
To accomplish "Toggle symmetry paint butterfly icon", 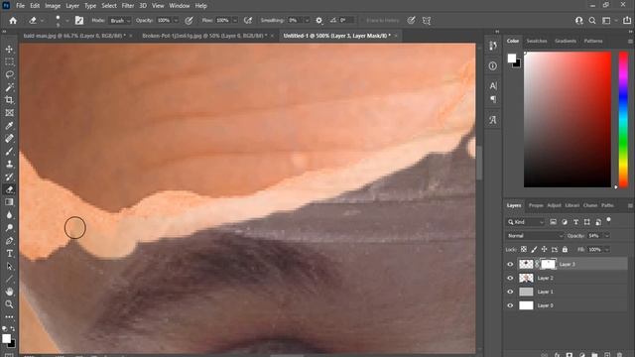I will tap(427, 20).
